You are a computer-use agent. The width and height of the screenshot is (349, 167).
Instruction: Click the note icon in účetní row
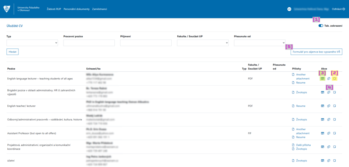click(334, 161)
